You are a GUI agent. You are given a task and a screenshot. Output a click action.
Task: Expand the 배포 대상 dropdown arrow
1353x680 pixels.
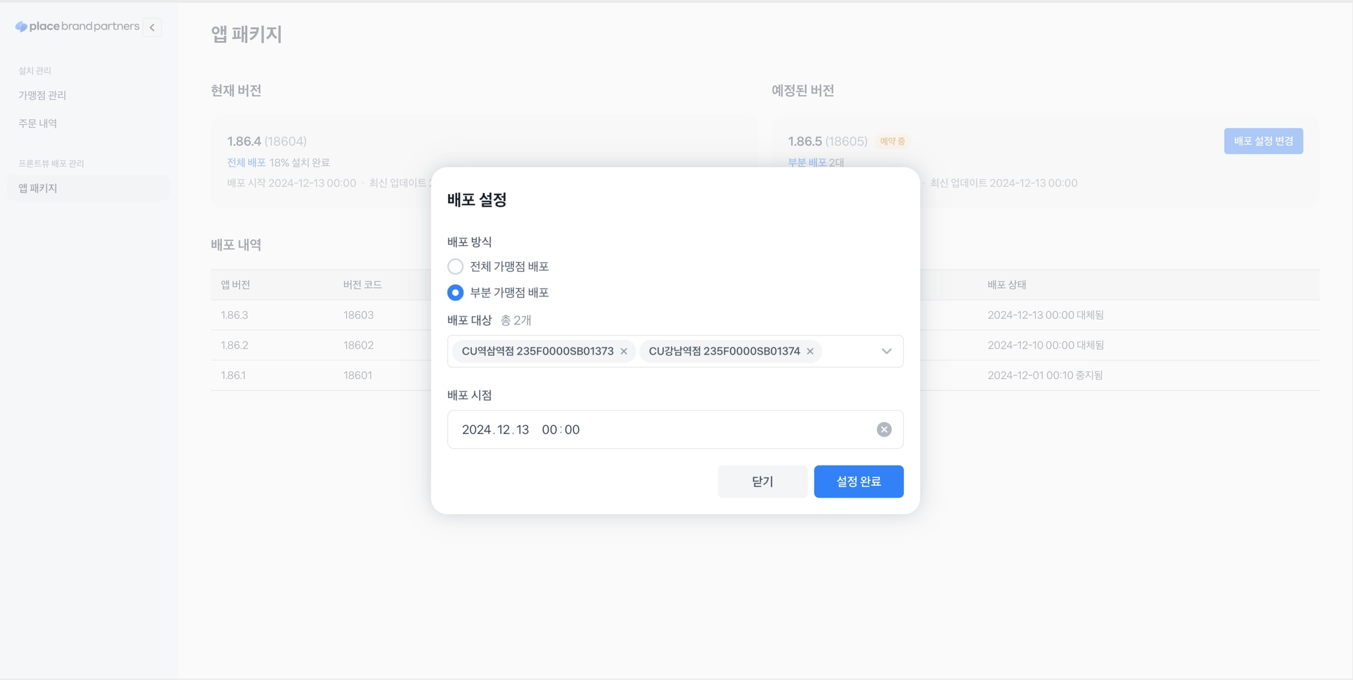pyautogui.click(x=887, y=351)
